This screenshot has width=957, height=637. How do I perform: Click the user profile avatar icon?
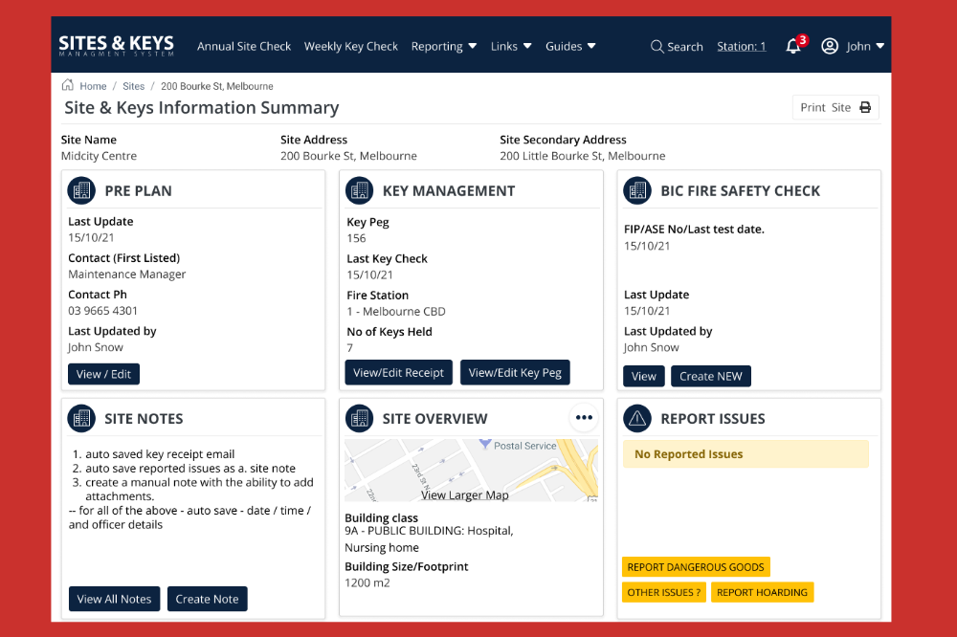[830, 46]
